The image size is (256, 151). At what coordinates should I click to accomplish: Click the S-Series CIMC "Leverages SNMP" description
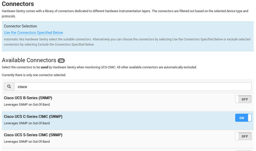pos(27,141)
